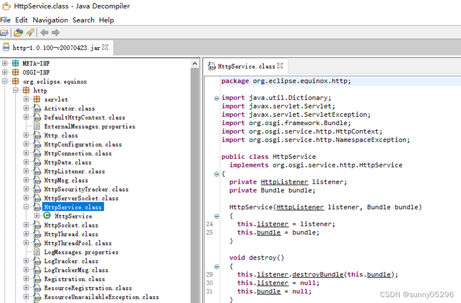Click the Search wand toolbar icon
The height and width of the screenshot is (303, 461).
pyautogui.click(x=30, y=33)
